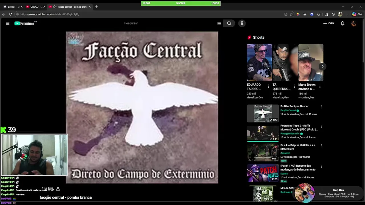
Task: Open more options for Poetas no Topo 2
Action: [x=322, y=126]
